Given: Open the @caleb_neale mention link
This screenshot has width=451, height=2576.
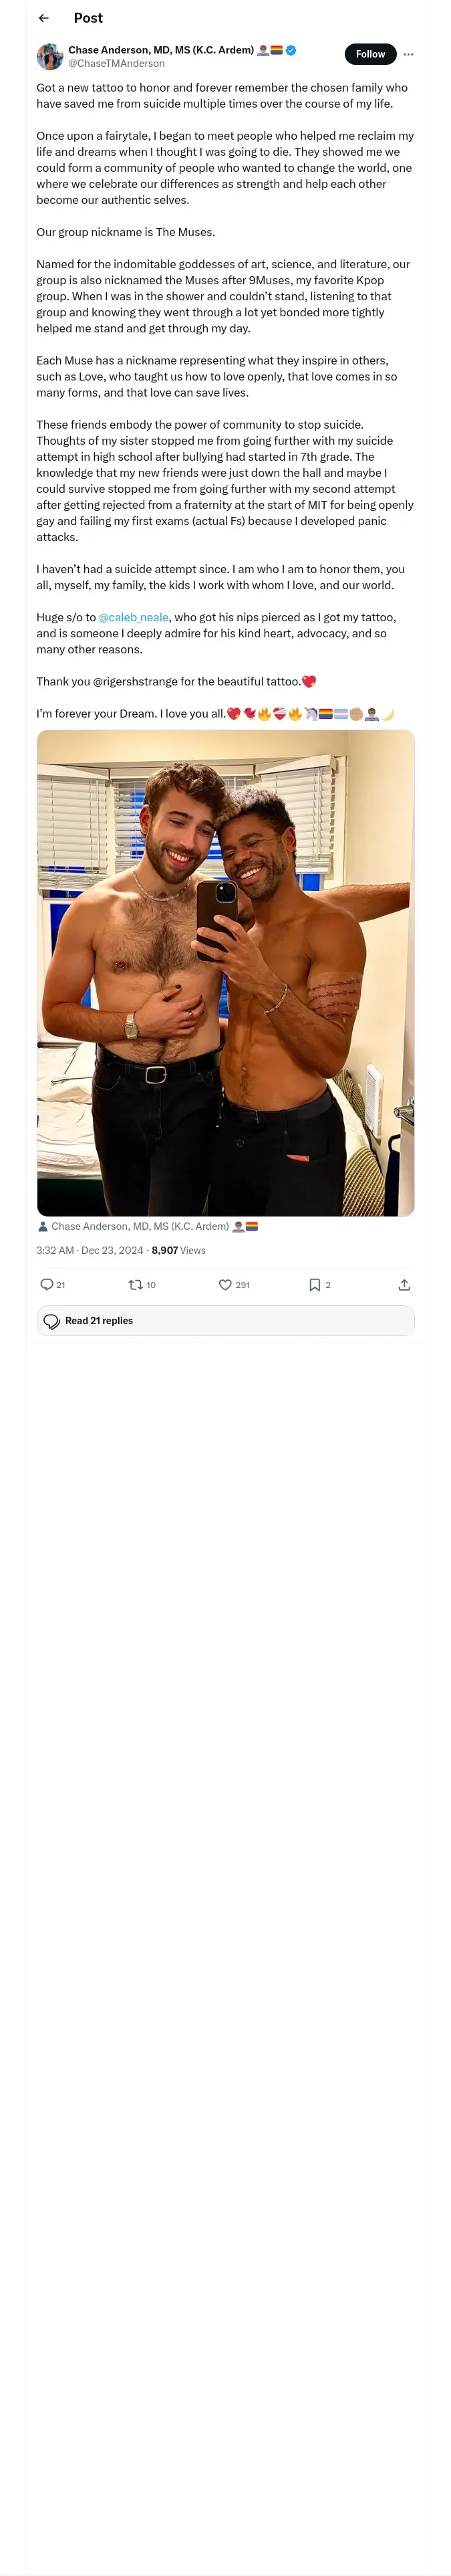Looking at the screenshot, I should pyautogui.click(x=134, y=617).
